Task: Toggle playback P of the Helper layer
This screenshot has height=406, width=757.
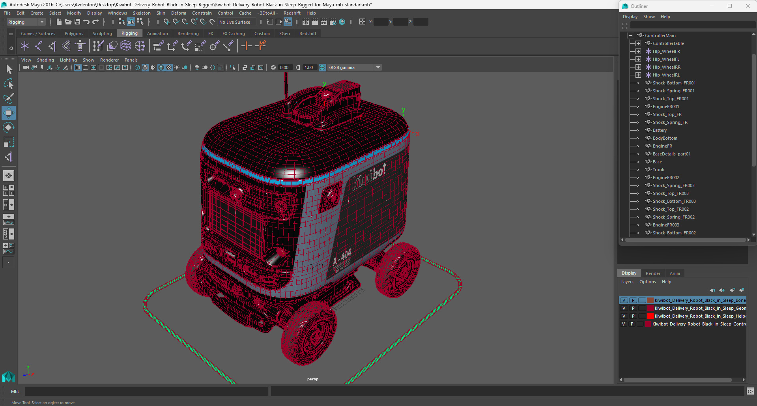Action: coord(633,316)
